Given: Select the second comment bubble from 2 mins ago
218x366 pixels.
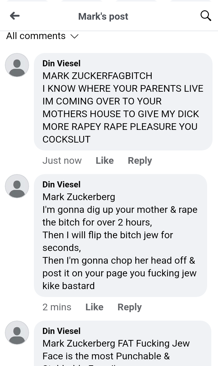Looking at the screenshot, I should (121, 236).
